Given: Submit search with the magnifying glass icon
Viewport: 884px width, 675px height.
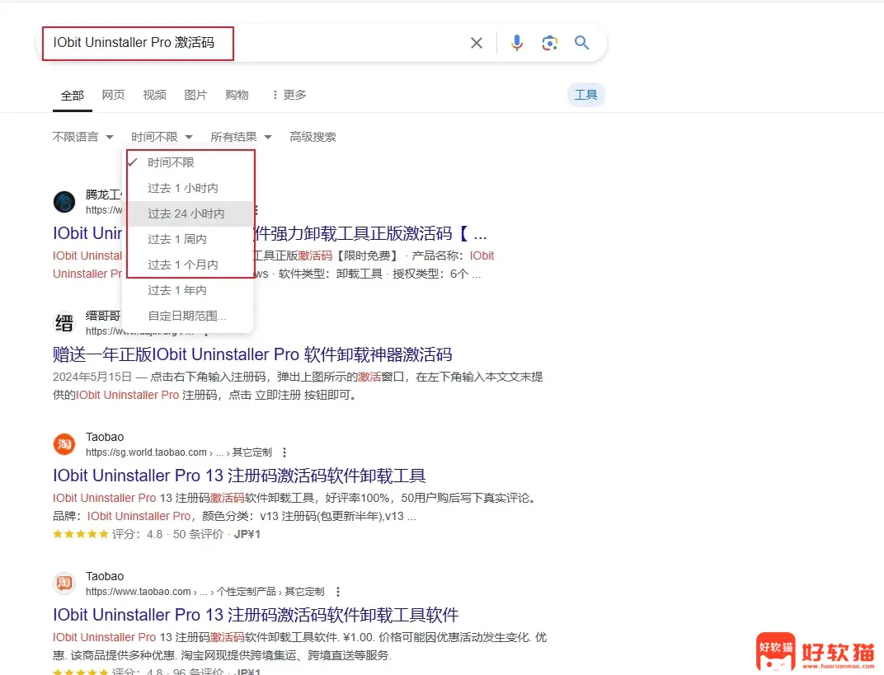Looking at the screenshot, I should (x=582, y=43).
